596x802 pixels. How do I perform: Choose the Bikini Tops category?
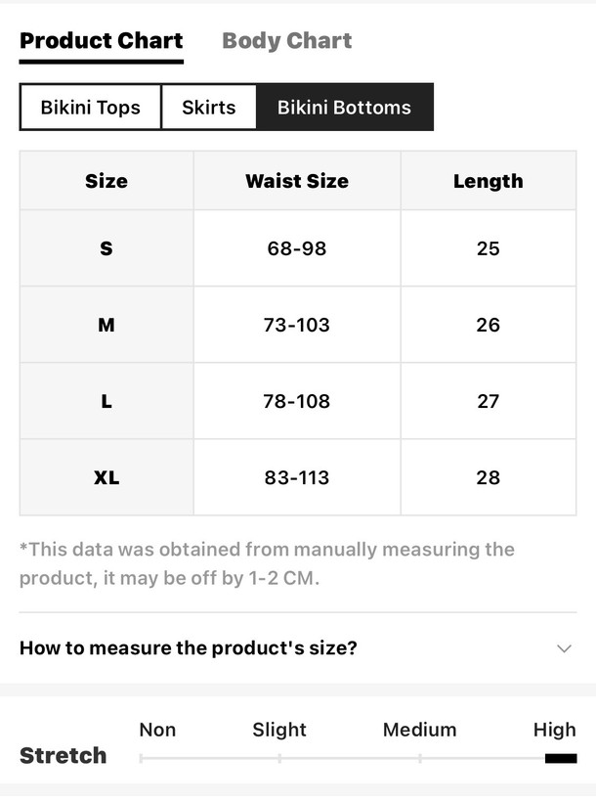[x=91, y=108]
